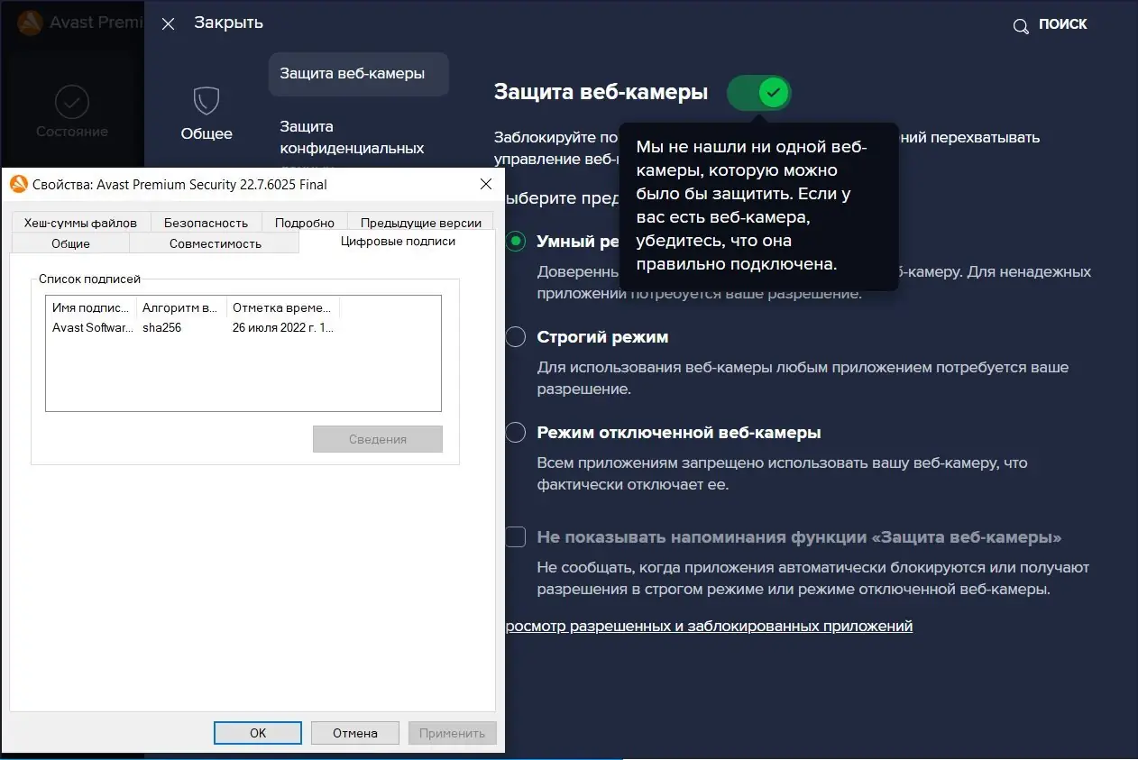Click the Сведения button
The image size is (1138, 760).
(x=378, y=439)
